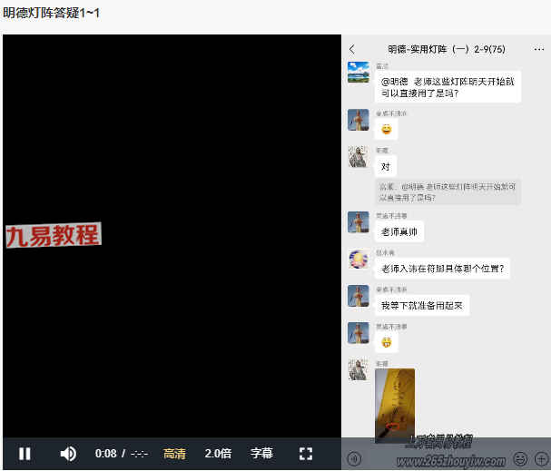Open the chat three-dot more menu

coord(539,49)
